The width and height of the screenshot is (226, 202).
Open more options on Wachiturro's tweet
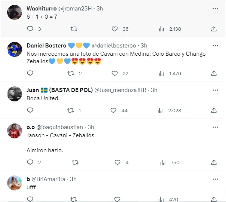pos(215,8)
